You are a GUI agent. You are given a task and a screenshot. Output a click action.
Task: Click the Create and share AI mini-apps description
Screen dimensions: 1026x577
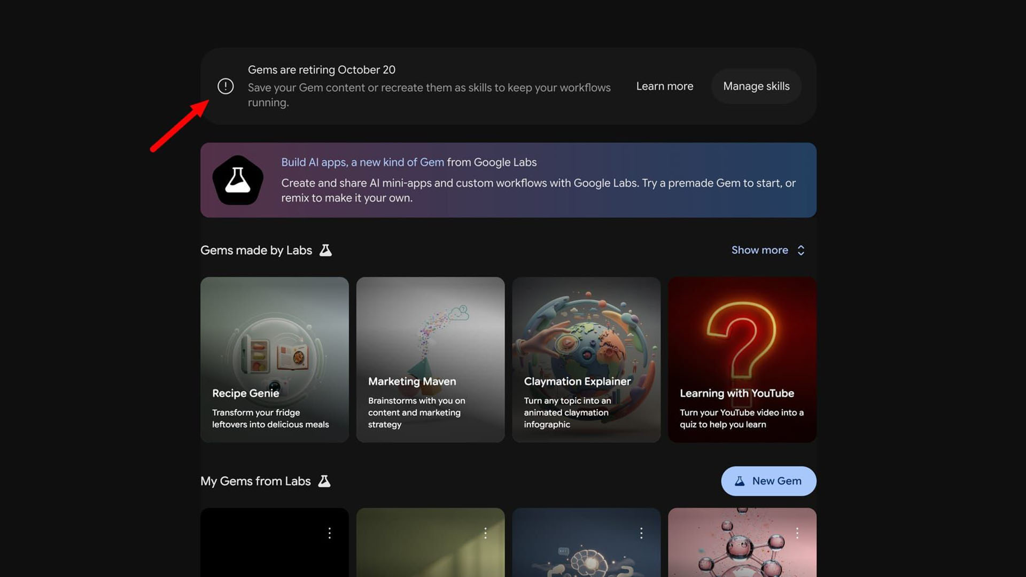(539, 190)
